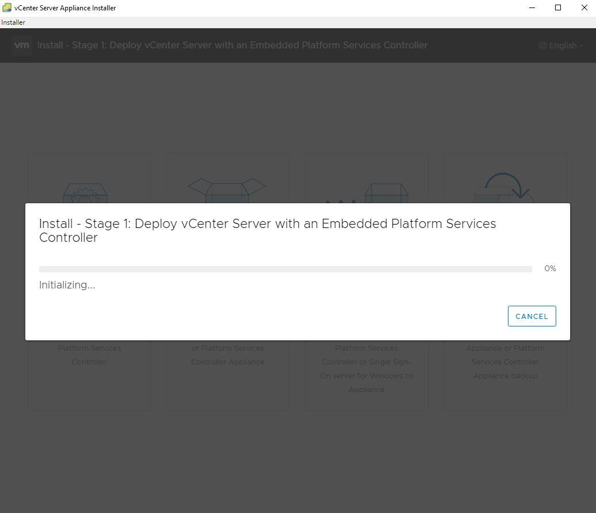Click the text 'On server for Windows to'
The width and height of the screenshot is (596, 513).
[x=366, y=375]
